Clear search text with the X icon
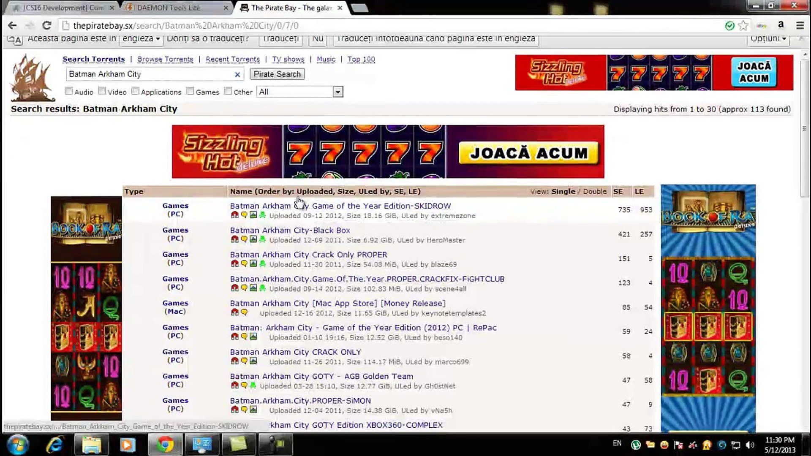 point(237,75)
